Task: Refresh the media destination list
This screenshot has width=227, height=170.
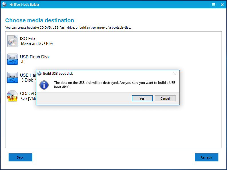Action: click(206, 157)
